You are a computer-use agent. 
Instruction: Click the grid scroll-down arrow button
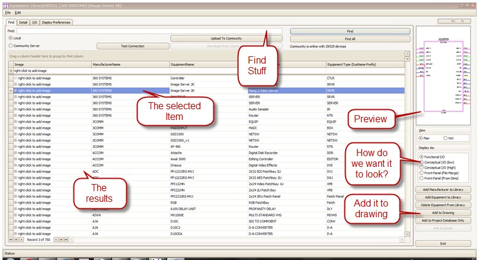407,234
